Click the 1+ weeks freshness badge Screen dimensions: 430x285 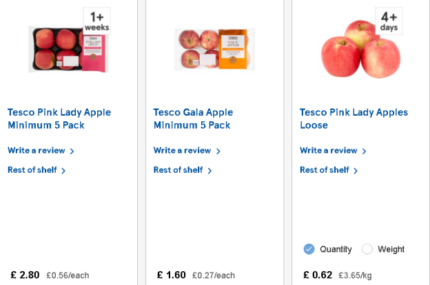[x=96, y=21]
